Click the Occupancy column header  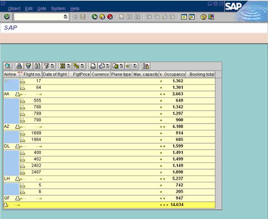tap(174, 74)
